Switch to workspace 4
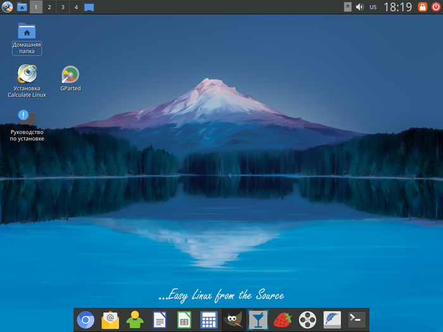This screenshot has height=332, width=443. coord(76,7)
